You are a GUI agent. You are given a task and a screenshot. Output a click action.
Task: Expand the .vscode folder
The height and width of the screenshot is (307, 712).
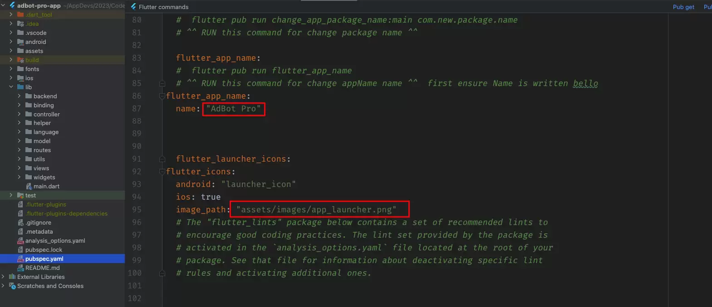pos(11,33)
